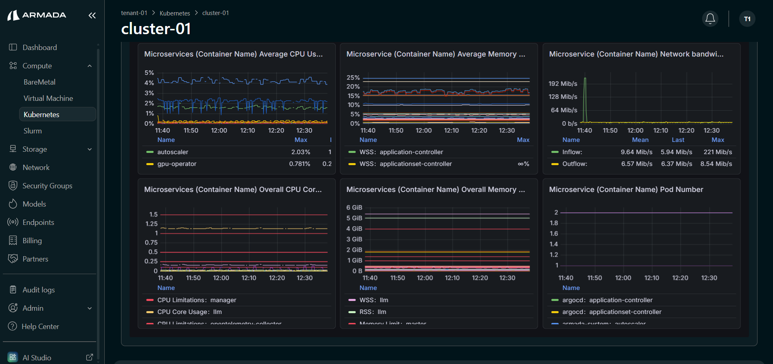Sort network bandwidth legend by Max
Image resolution: width=773 pixels, height=364 pixels.
[x=718, y=139]
